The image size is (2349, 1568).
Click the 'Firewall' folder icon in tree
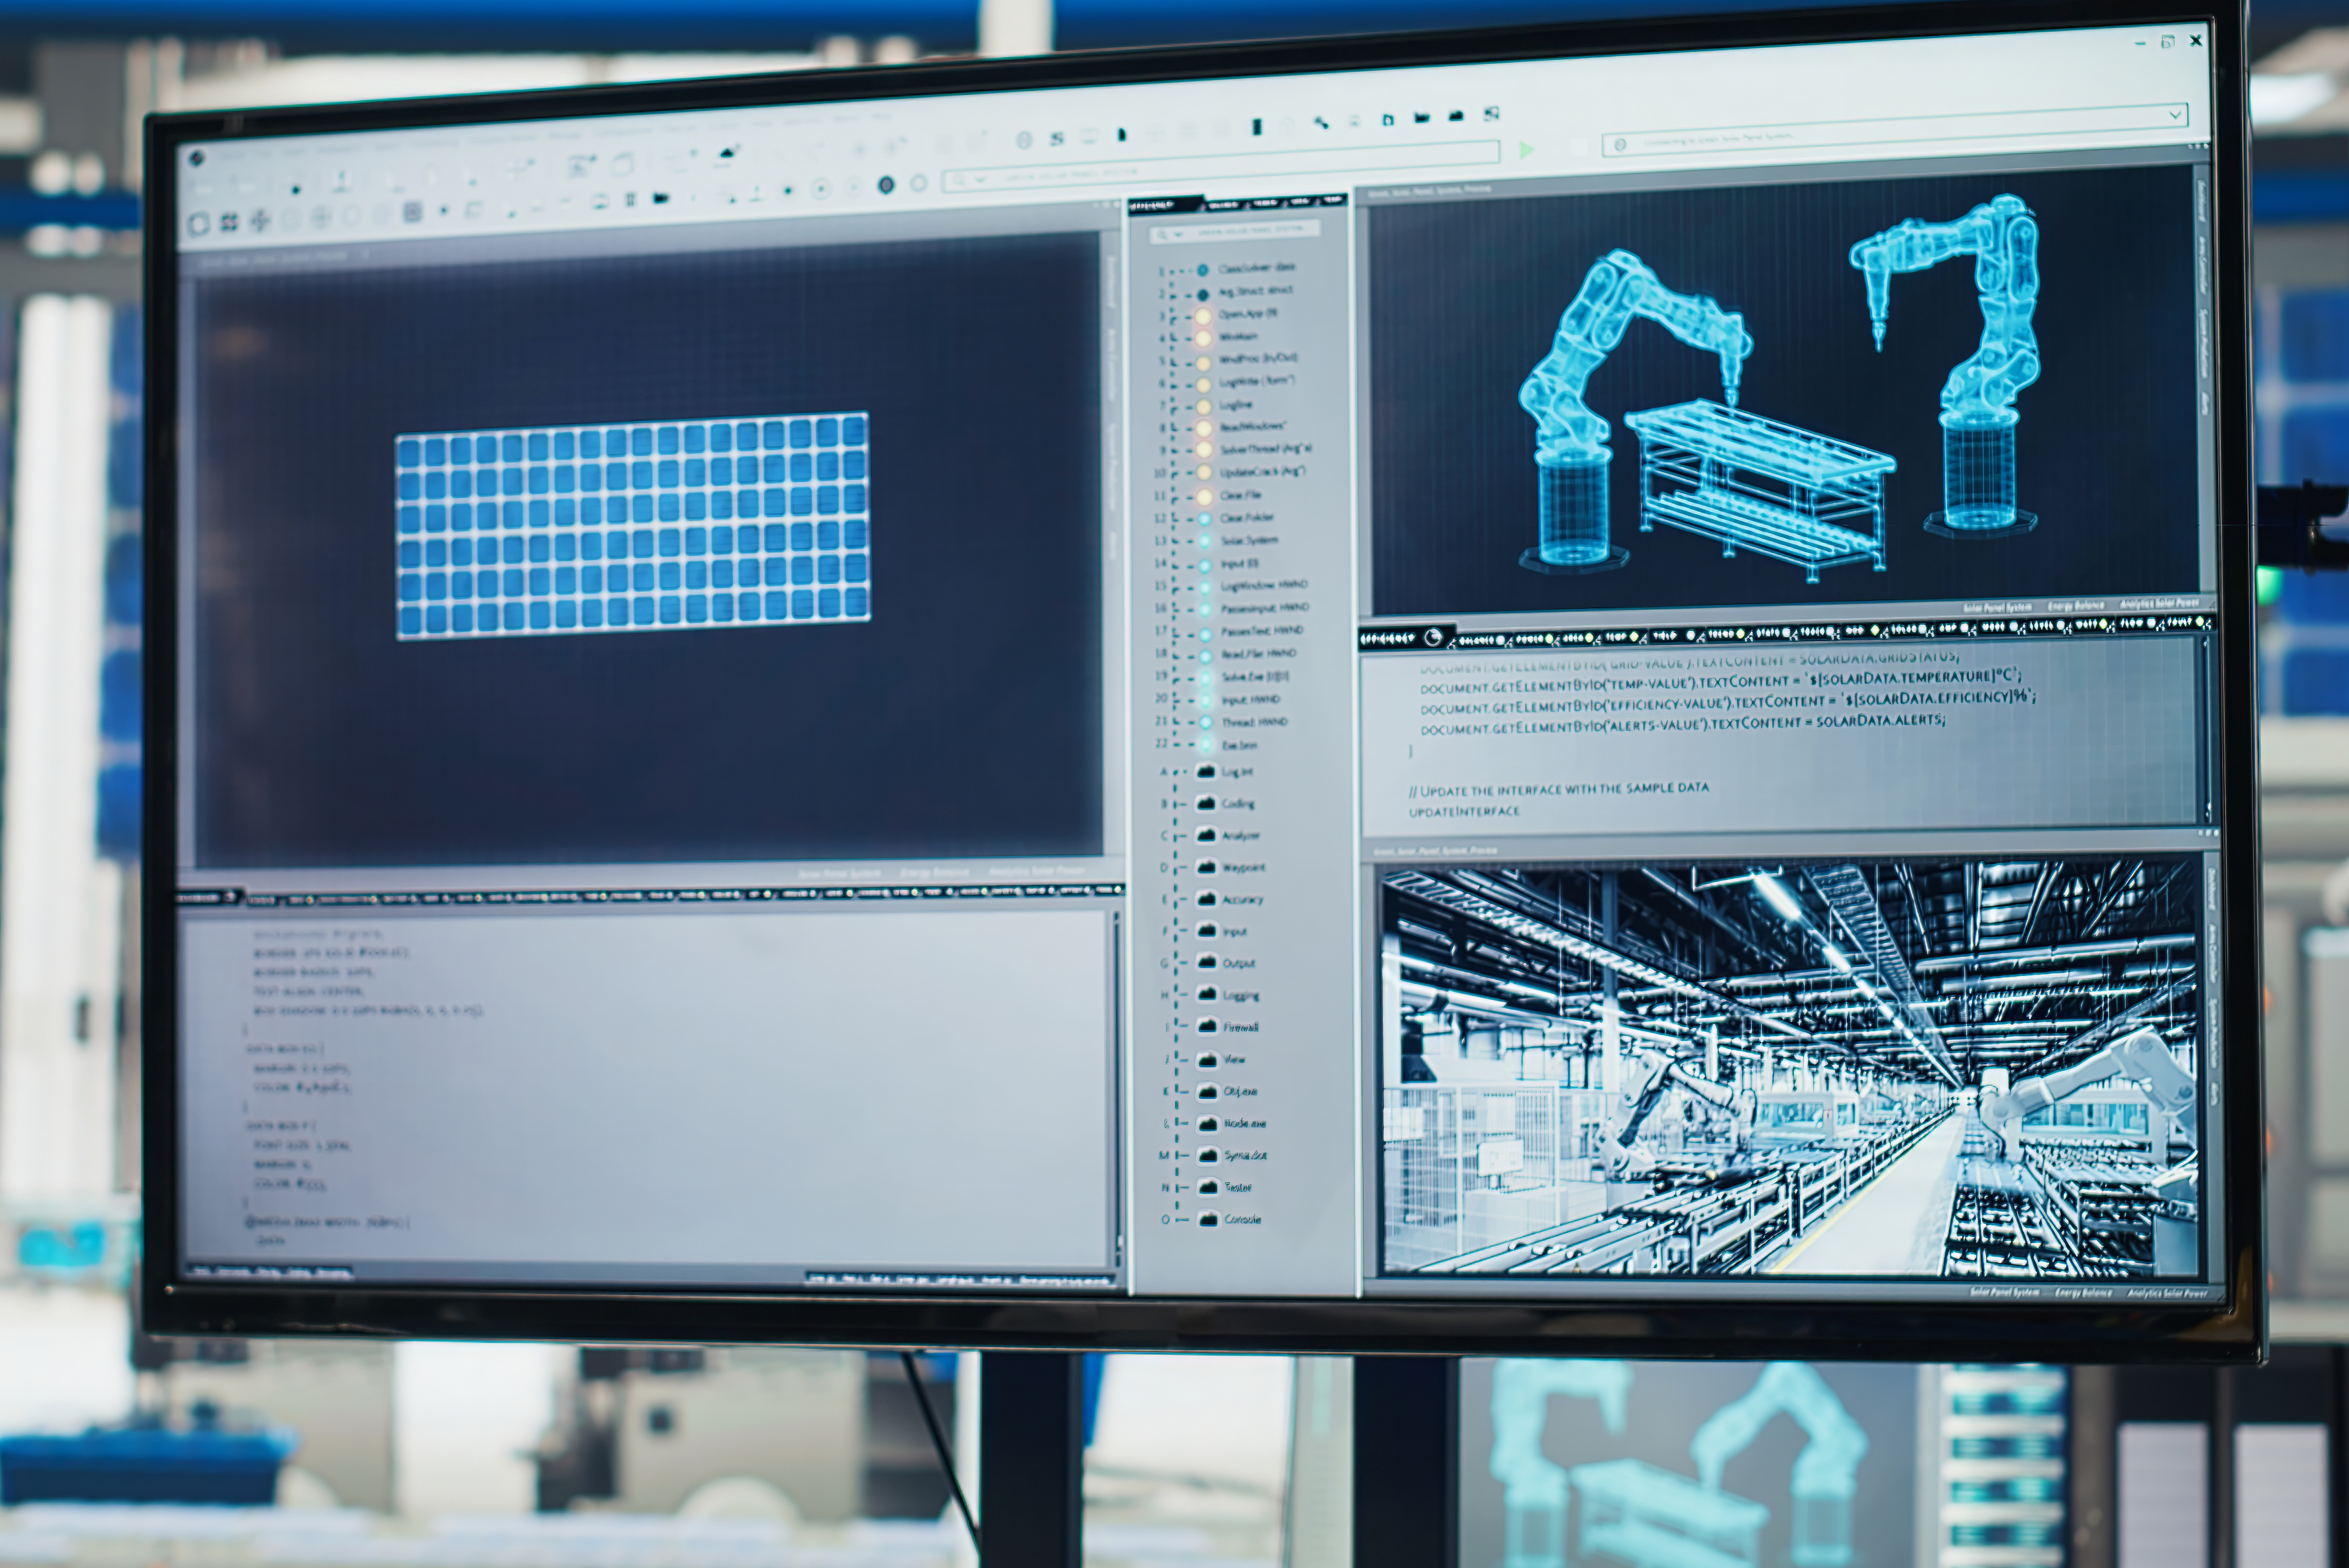pyautogui.click(x=1207, y=1027)
